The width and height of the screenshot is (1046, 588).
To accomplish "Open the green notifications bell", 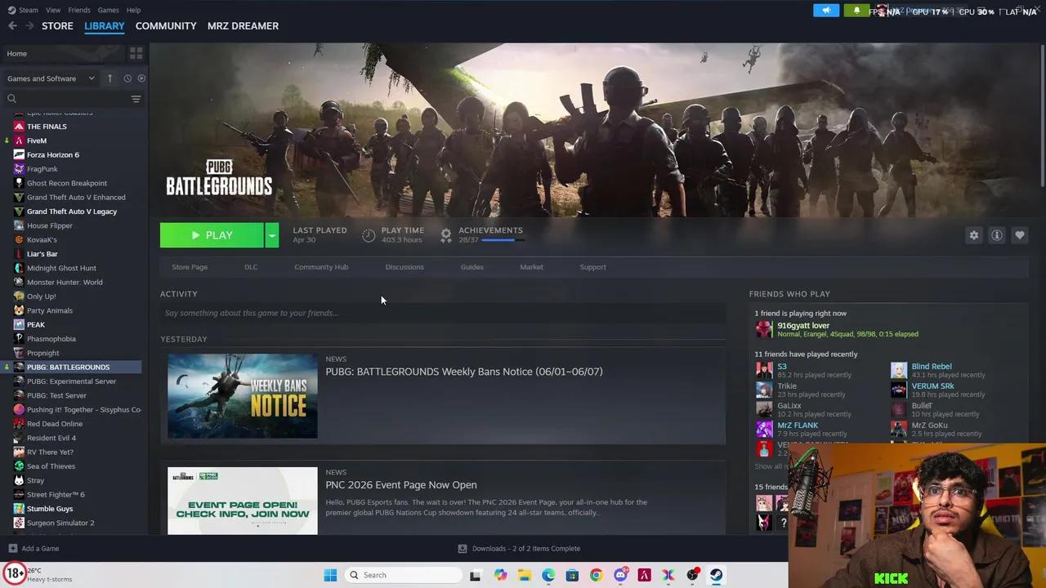I will (x=856, y=10).
